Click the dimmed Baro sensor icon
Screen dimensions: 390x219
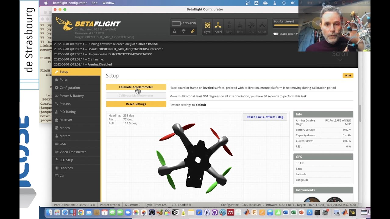240,27
